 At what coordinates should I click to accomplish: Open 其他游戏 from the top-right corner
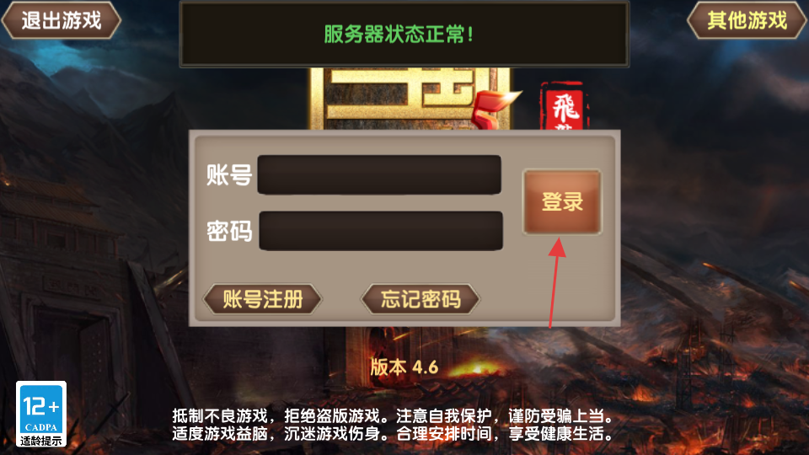pos(747,20)
